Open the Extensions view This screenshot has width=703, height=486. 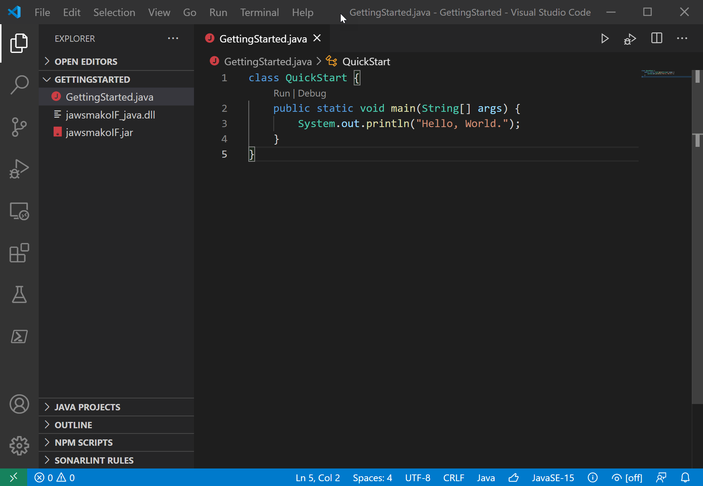click(x=19, y=253)
